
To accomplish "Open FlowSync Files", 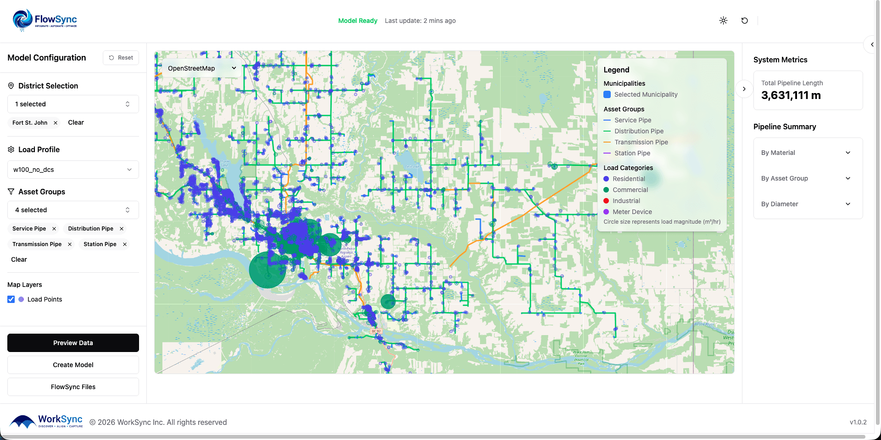I will click(73, 387).
